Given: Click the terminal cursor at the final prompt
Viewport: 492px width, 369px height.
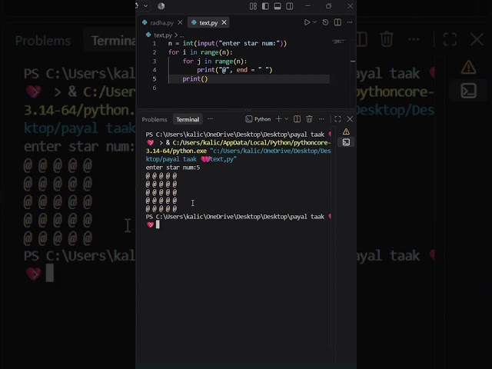Looking at the screenshot, I should [x=158, y=224].
